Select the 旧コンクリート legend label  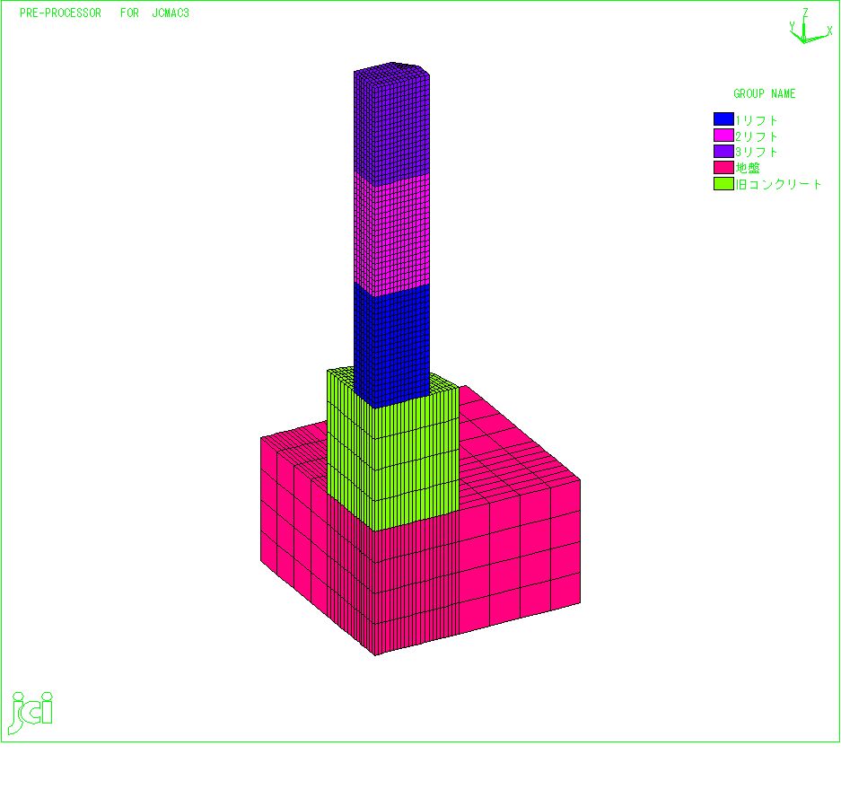778,185
